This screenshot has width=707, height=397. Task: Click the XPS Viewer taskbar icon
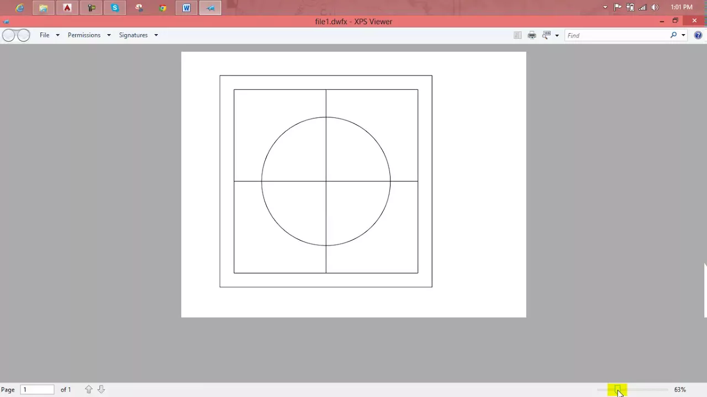[x=210, y=8]
